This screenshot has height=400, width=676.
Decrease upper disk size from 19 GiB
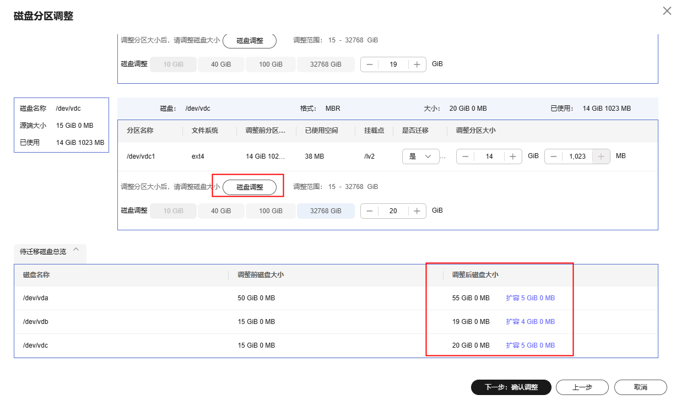click(369, 64)
